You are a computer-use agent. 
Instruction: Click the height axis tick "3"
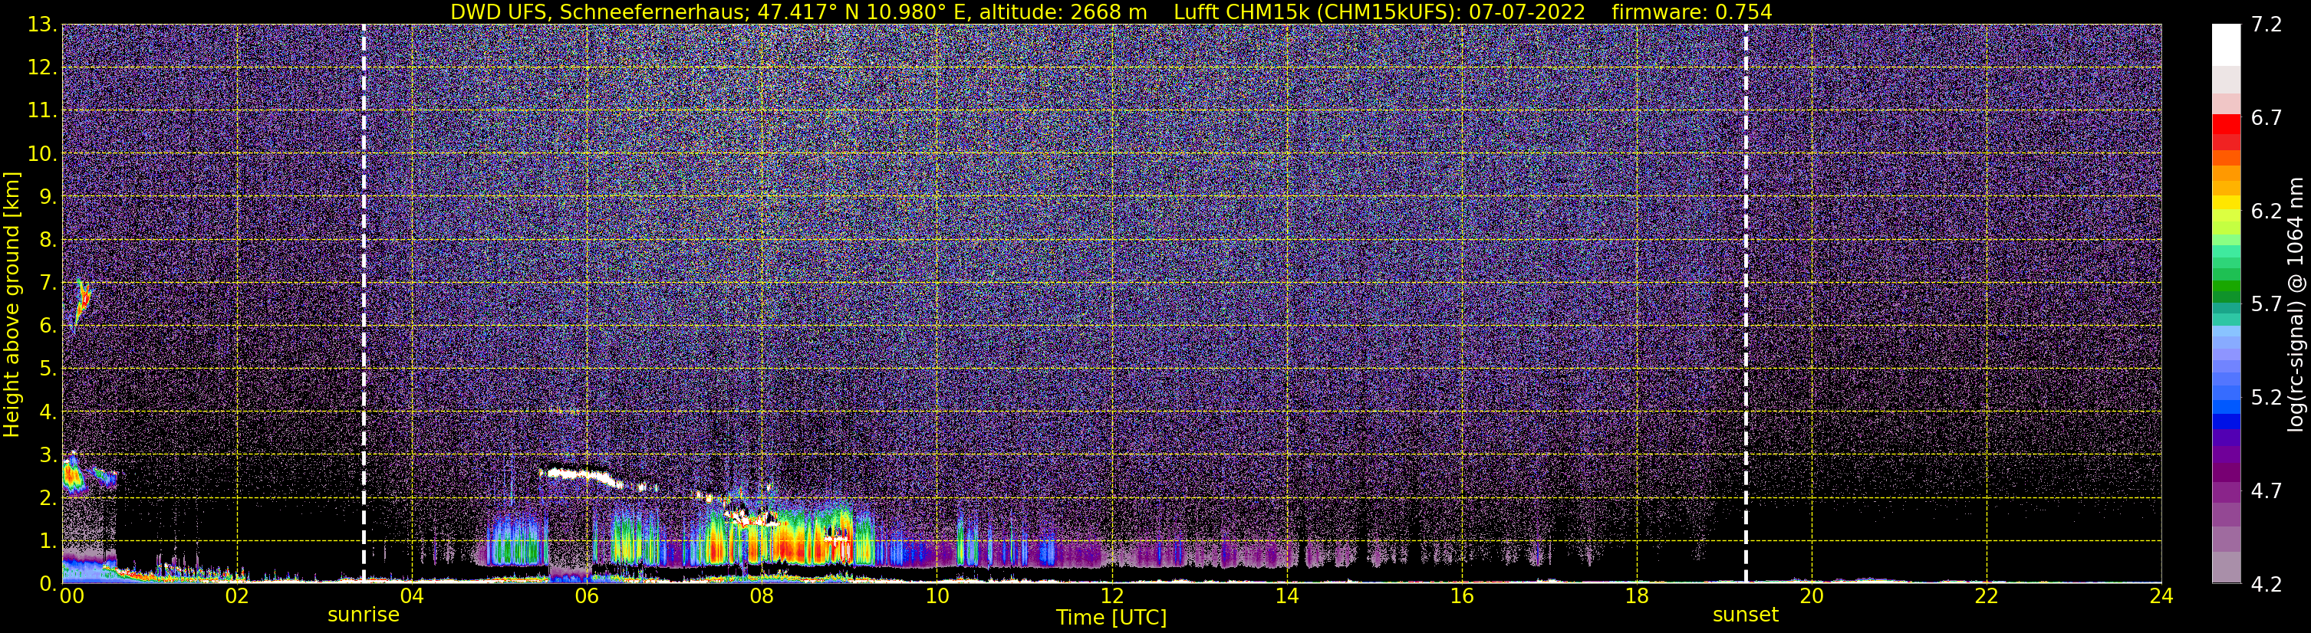click(x=47, y=455)
